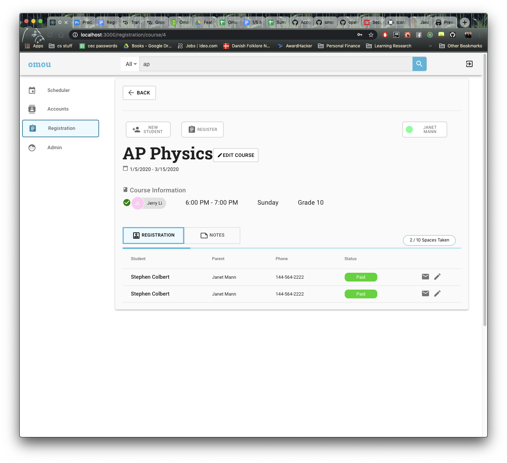
Task: Click the omou logo
Action: (40, 64)
